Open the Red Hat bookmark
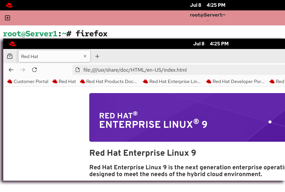 pyautogui.click(x=64, y=81)
